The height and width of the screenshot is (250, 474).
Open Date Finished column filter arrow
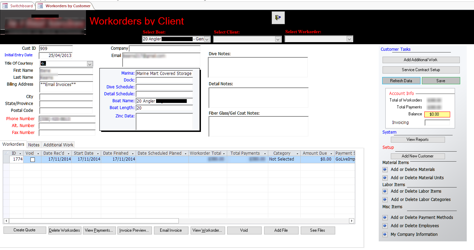(133, 153)
